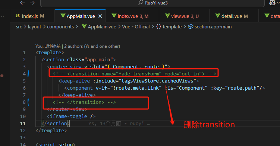Click the breakpoint dot in the left margin
The image size is (280, 146).
point(2,76)
